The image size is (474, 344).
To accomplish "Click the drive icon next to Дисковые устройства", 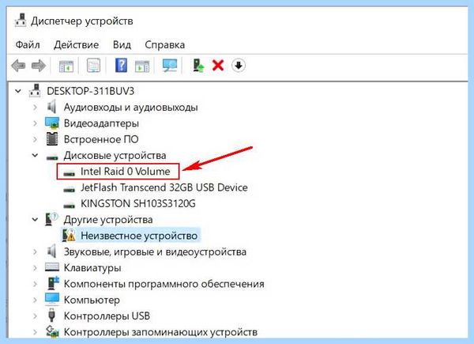I will click(52, 157).
